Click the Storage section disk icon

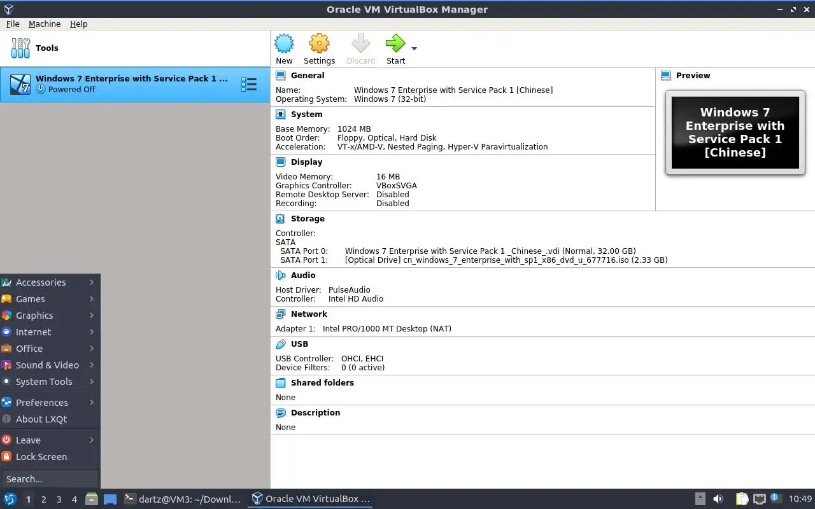pyautogui.click(x=281, y=218)
